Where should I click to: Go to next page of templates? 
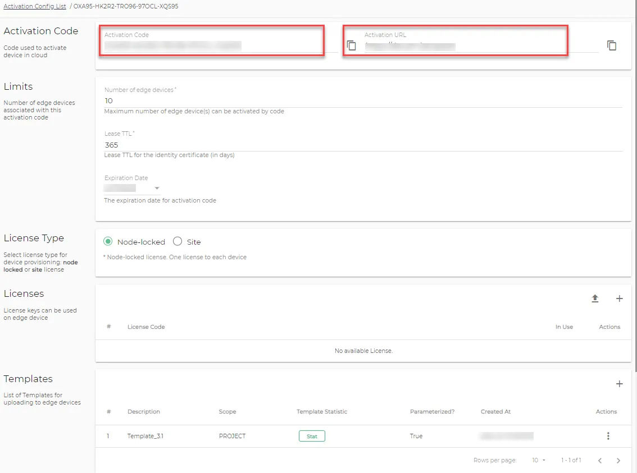click(x=618, y=461)
